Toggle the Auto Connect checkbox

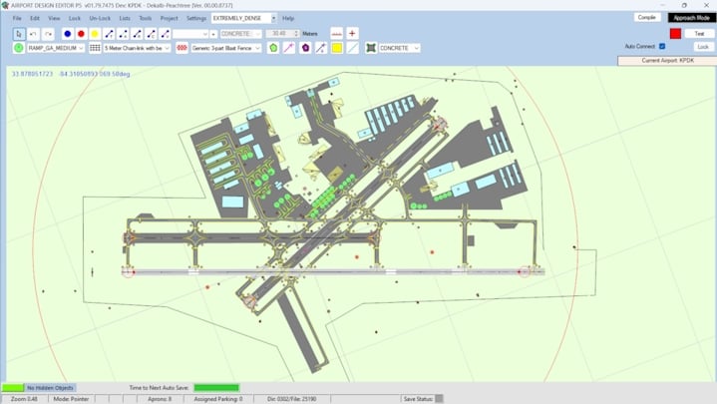click(x=662, y=46)
